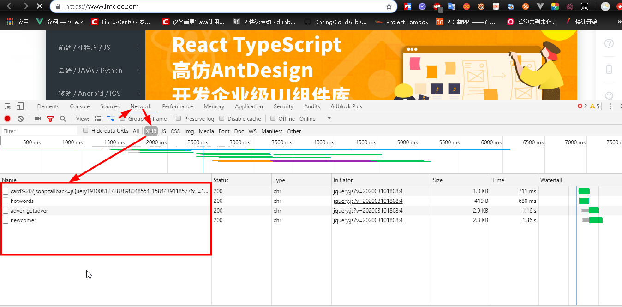Viewport: 622px width, 307px height.
Task: Select the inspect element cursor icon
Action: (x=7, y=106)
